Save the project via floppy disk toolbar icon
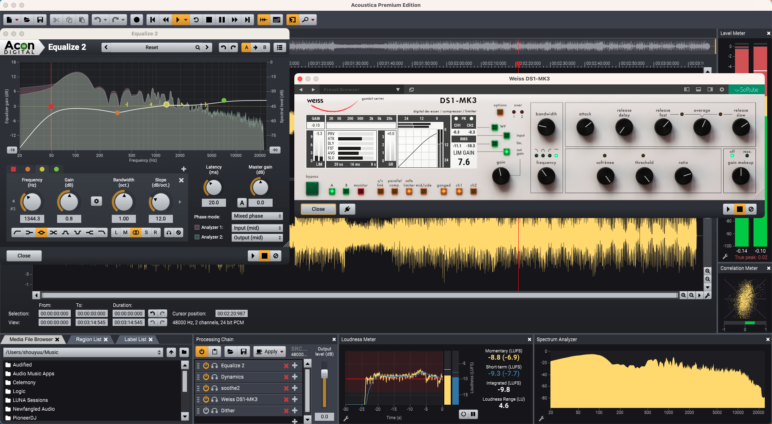Screen dimensions: 772x424 pos(40,20)
